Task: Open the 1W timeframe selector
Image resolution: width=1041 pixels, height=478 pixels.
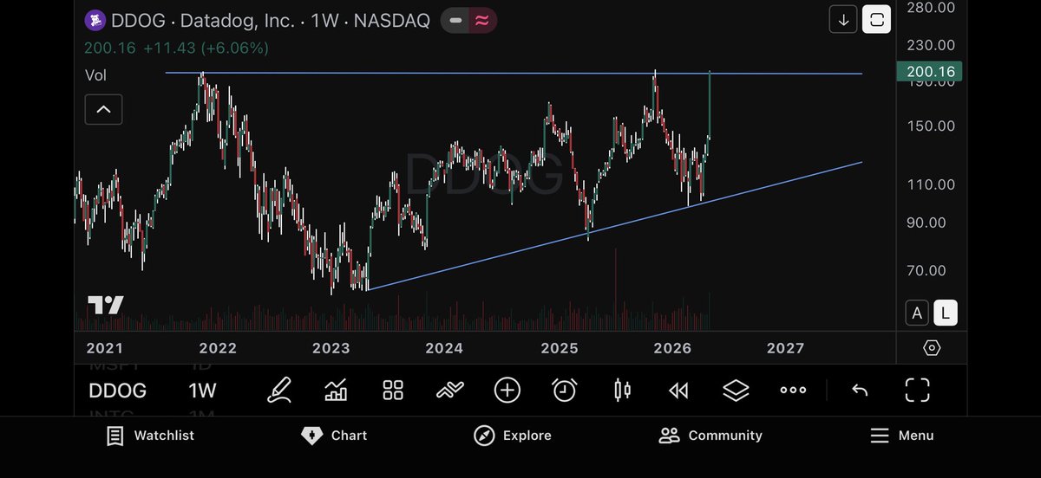Action: (x=202, y=391)
